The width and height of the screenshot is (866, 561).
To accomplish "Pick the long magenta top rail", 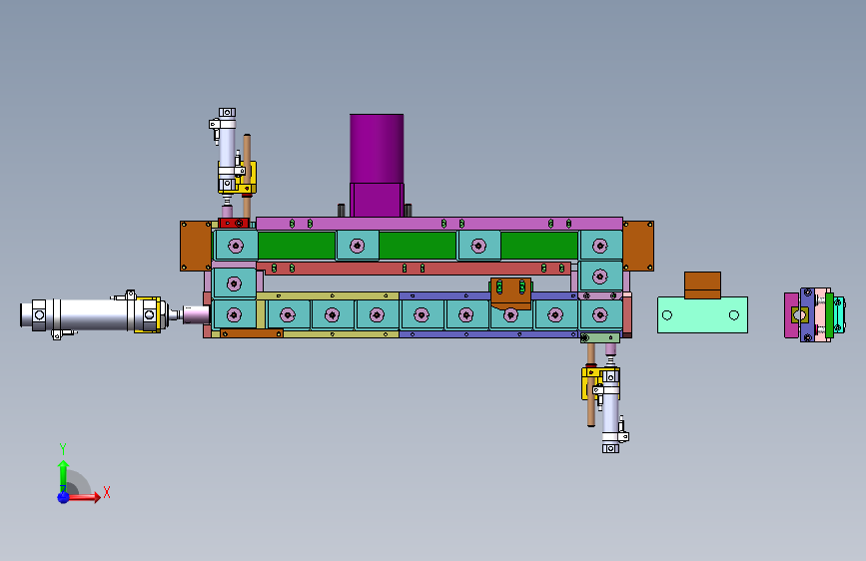I will 439,224.
